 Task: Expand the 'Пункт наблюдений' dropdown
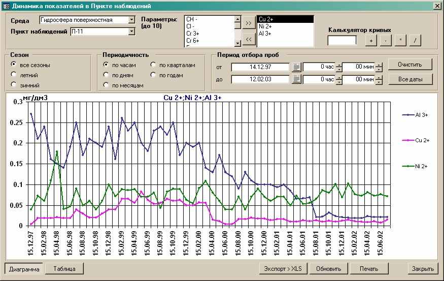click(131, 31)
